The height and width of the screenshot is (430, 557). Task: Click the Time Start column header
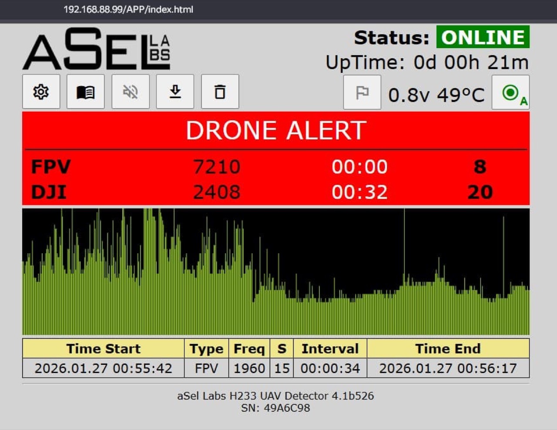(104, 348)
